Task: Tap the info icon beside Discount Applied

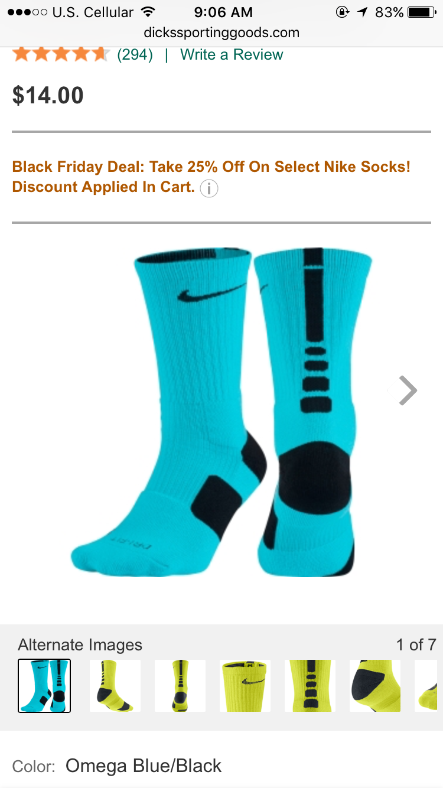Action: click(209, 188)
